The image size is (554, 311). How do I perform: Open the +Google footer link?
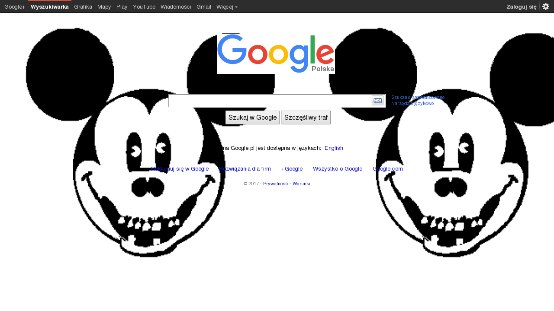pyautogui.click(x=292, y=169)
